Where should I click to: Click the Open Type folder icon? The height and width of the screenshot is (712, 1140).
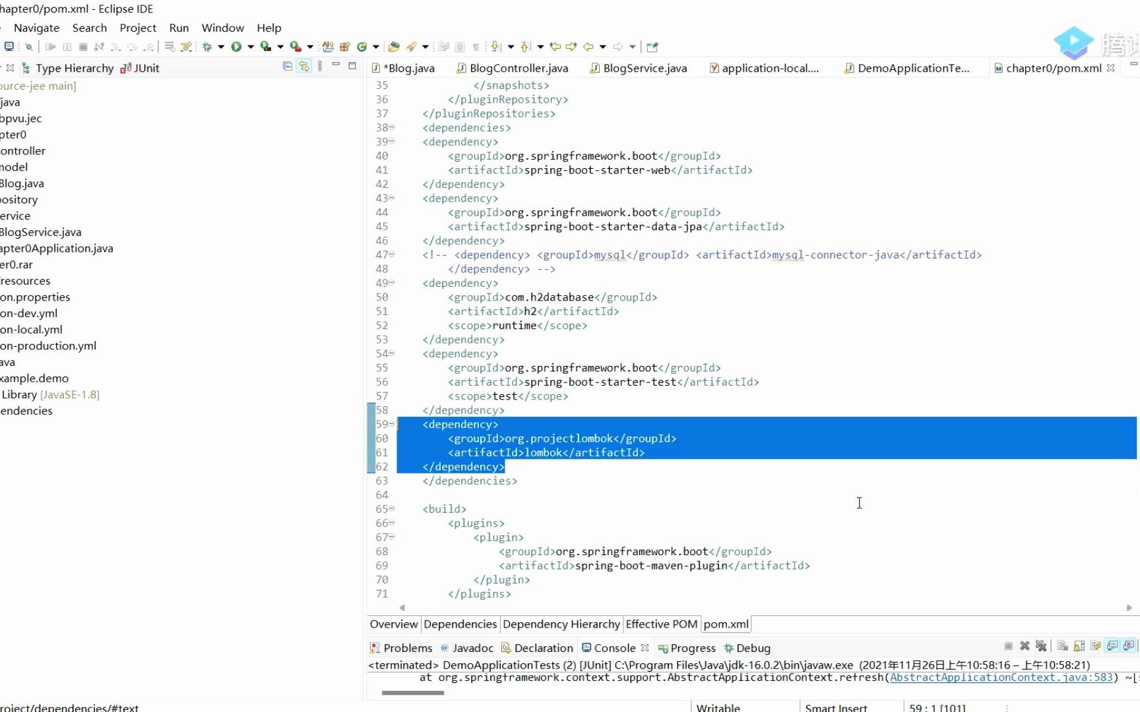click(x=394, y=47)
